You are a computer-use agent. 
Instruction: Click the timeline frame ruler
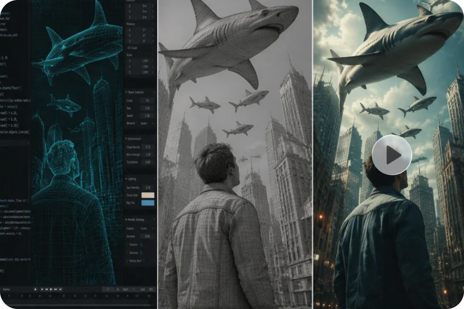point(78,296)
